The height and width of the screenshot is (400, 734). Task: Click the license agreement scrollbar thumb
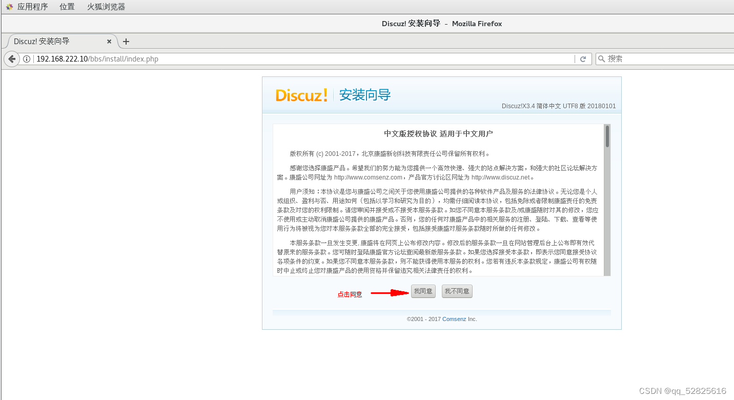(607, 136)
